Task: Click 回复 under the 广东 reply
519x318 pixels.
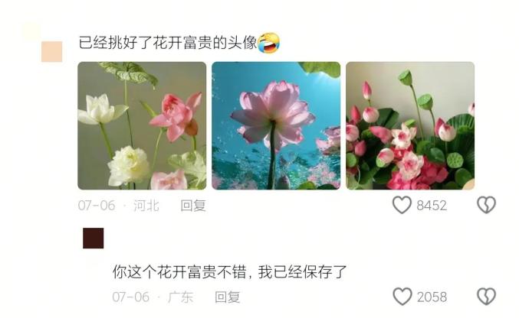Action: (227, 297)
